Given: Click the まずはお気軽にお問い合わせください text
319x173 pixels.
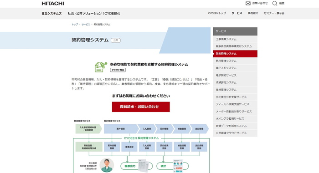Looking at the screenshot, I should [141, 96].
